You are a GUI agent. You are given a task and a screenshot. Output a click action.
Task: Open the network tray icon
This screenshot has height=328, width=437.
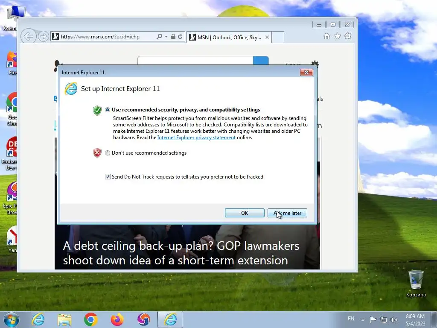click(384, 320)
